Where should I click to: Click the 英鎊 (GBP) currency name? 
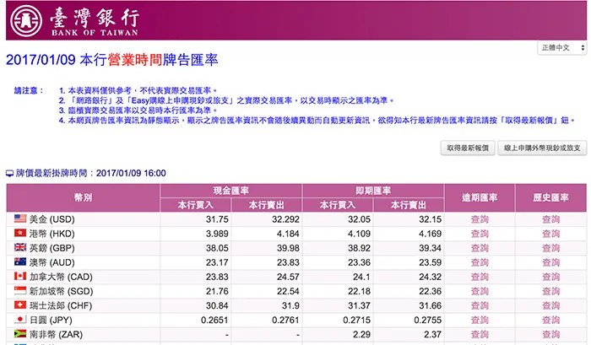click(52, 248)
